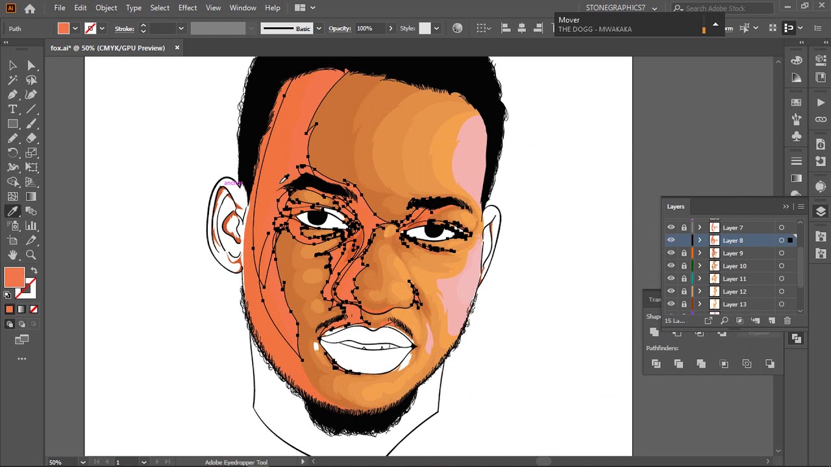Open the Layers panel flyout menu
831x467 pixels.
pos(800,206)
